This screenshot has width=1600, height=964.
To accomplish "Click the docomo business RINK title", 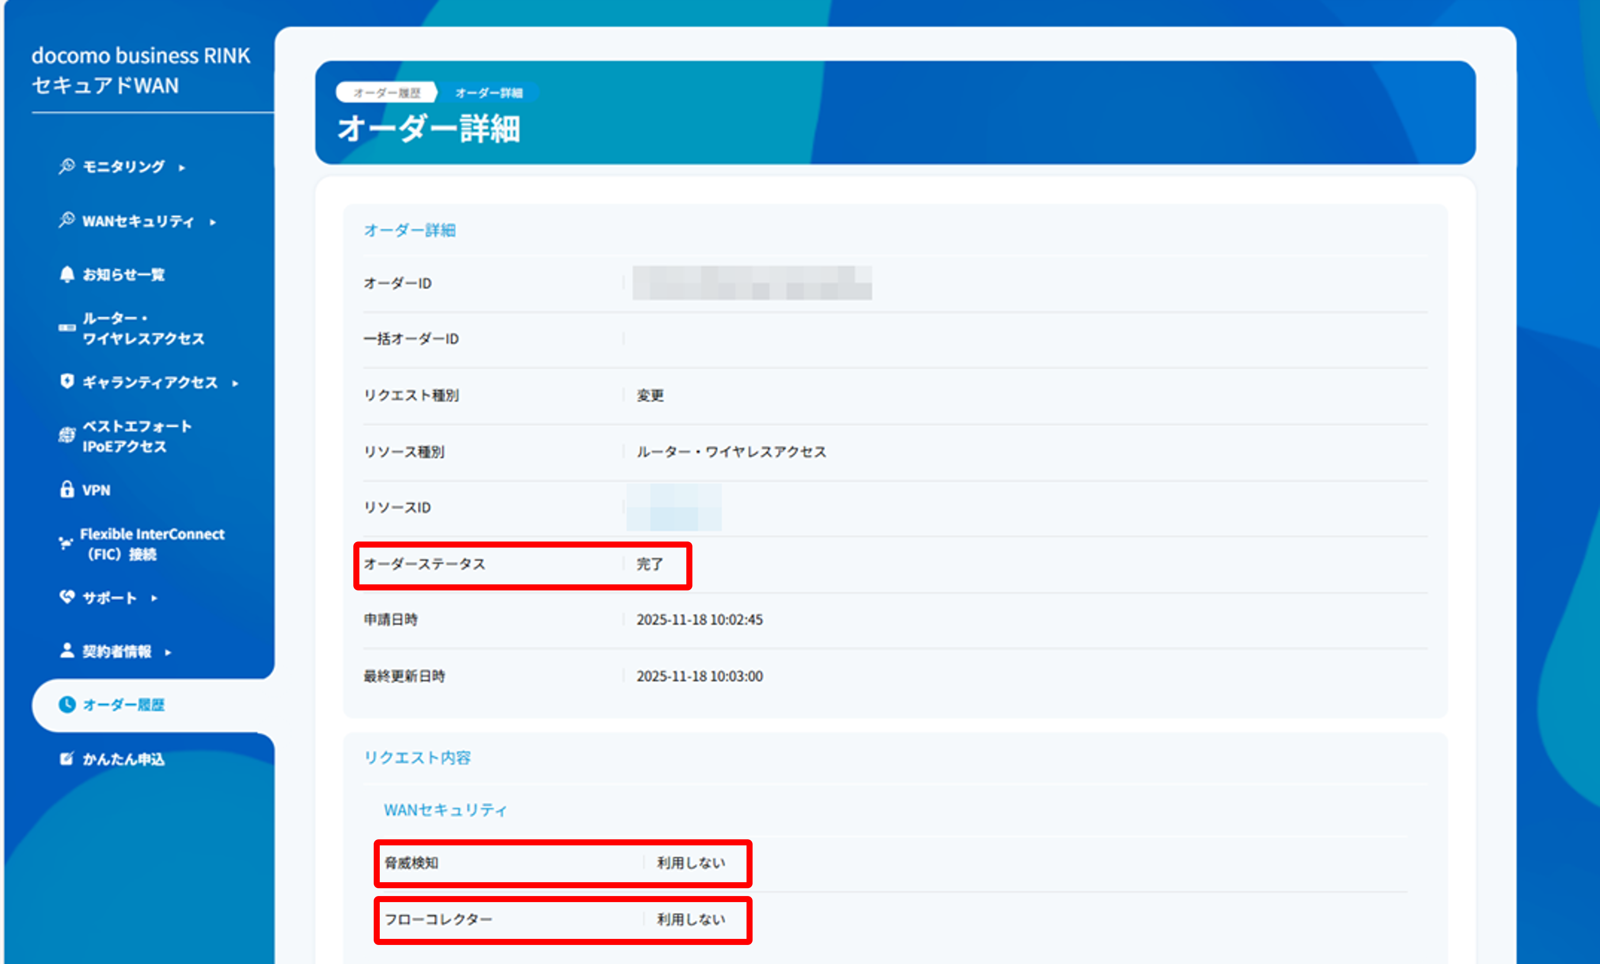I will [x=141, y=56].
